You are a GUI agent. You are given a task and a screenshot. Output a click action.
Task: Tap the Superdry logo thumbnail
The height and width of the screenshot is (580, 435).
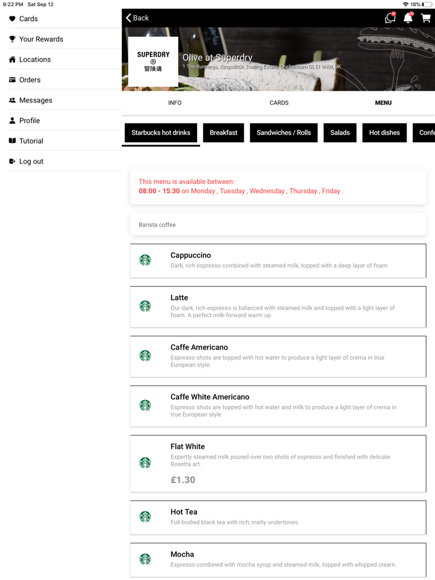tap(153, 61)
